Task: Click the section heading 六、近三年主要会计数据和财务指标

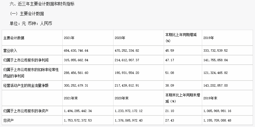Action: click(42, 4)
